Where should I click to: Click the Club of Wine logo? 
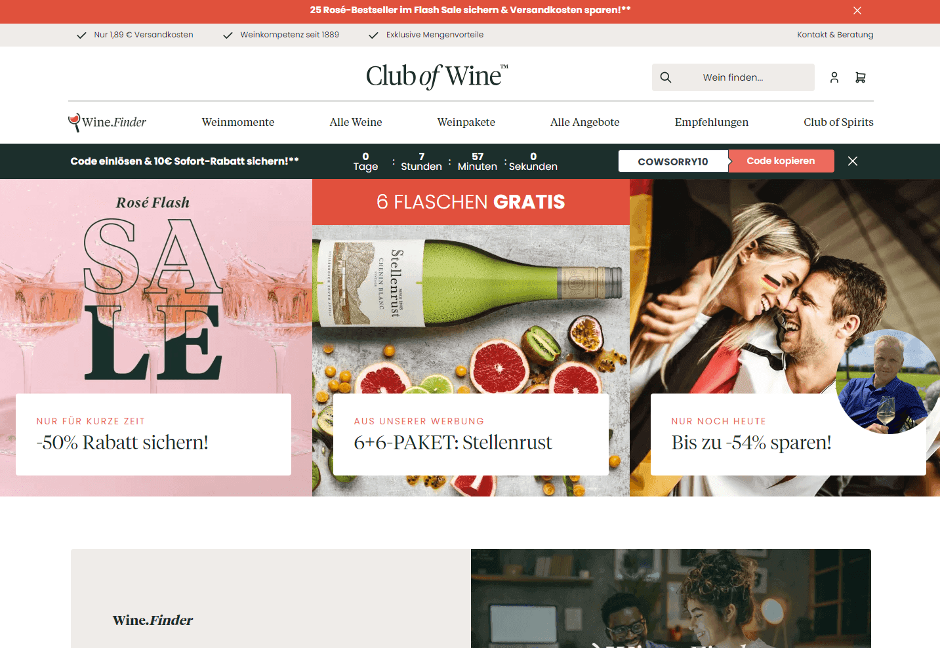[437, 77]
